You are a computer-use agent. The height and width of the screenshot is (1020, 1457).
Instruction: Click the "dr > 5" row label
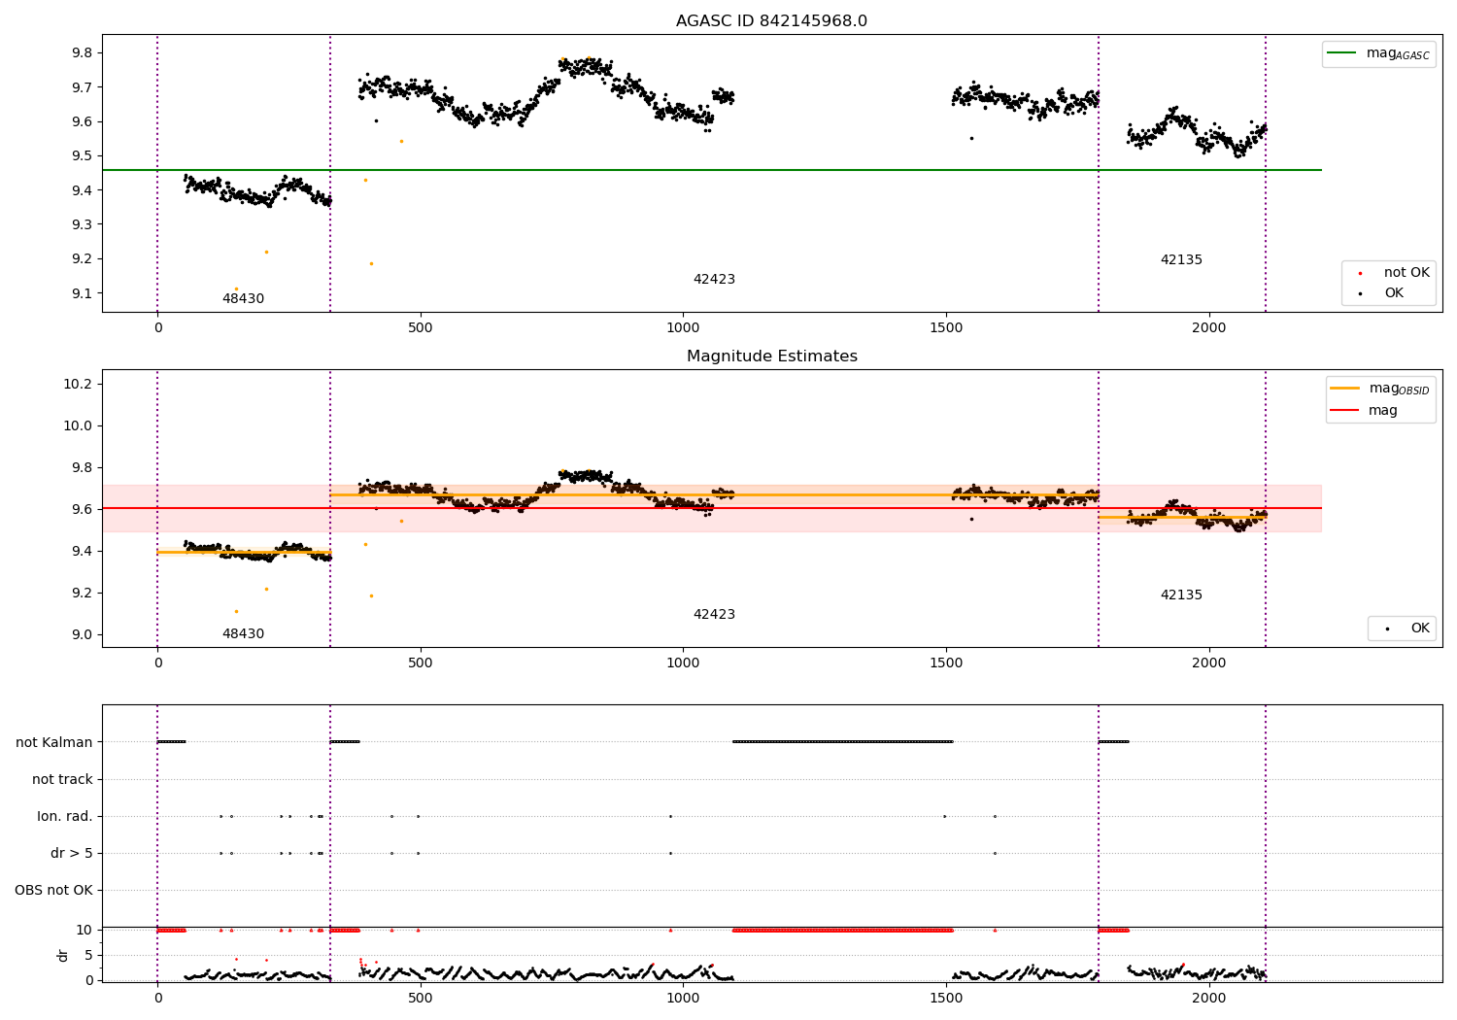coord(72,853)
